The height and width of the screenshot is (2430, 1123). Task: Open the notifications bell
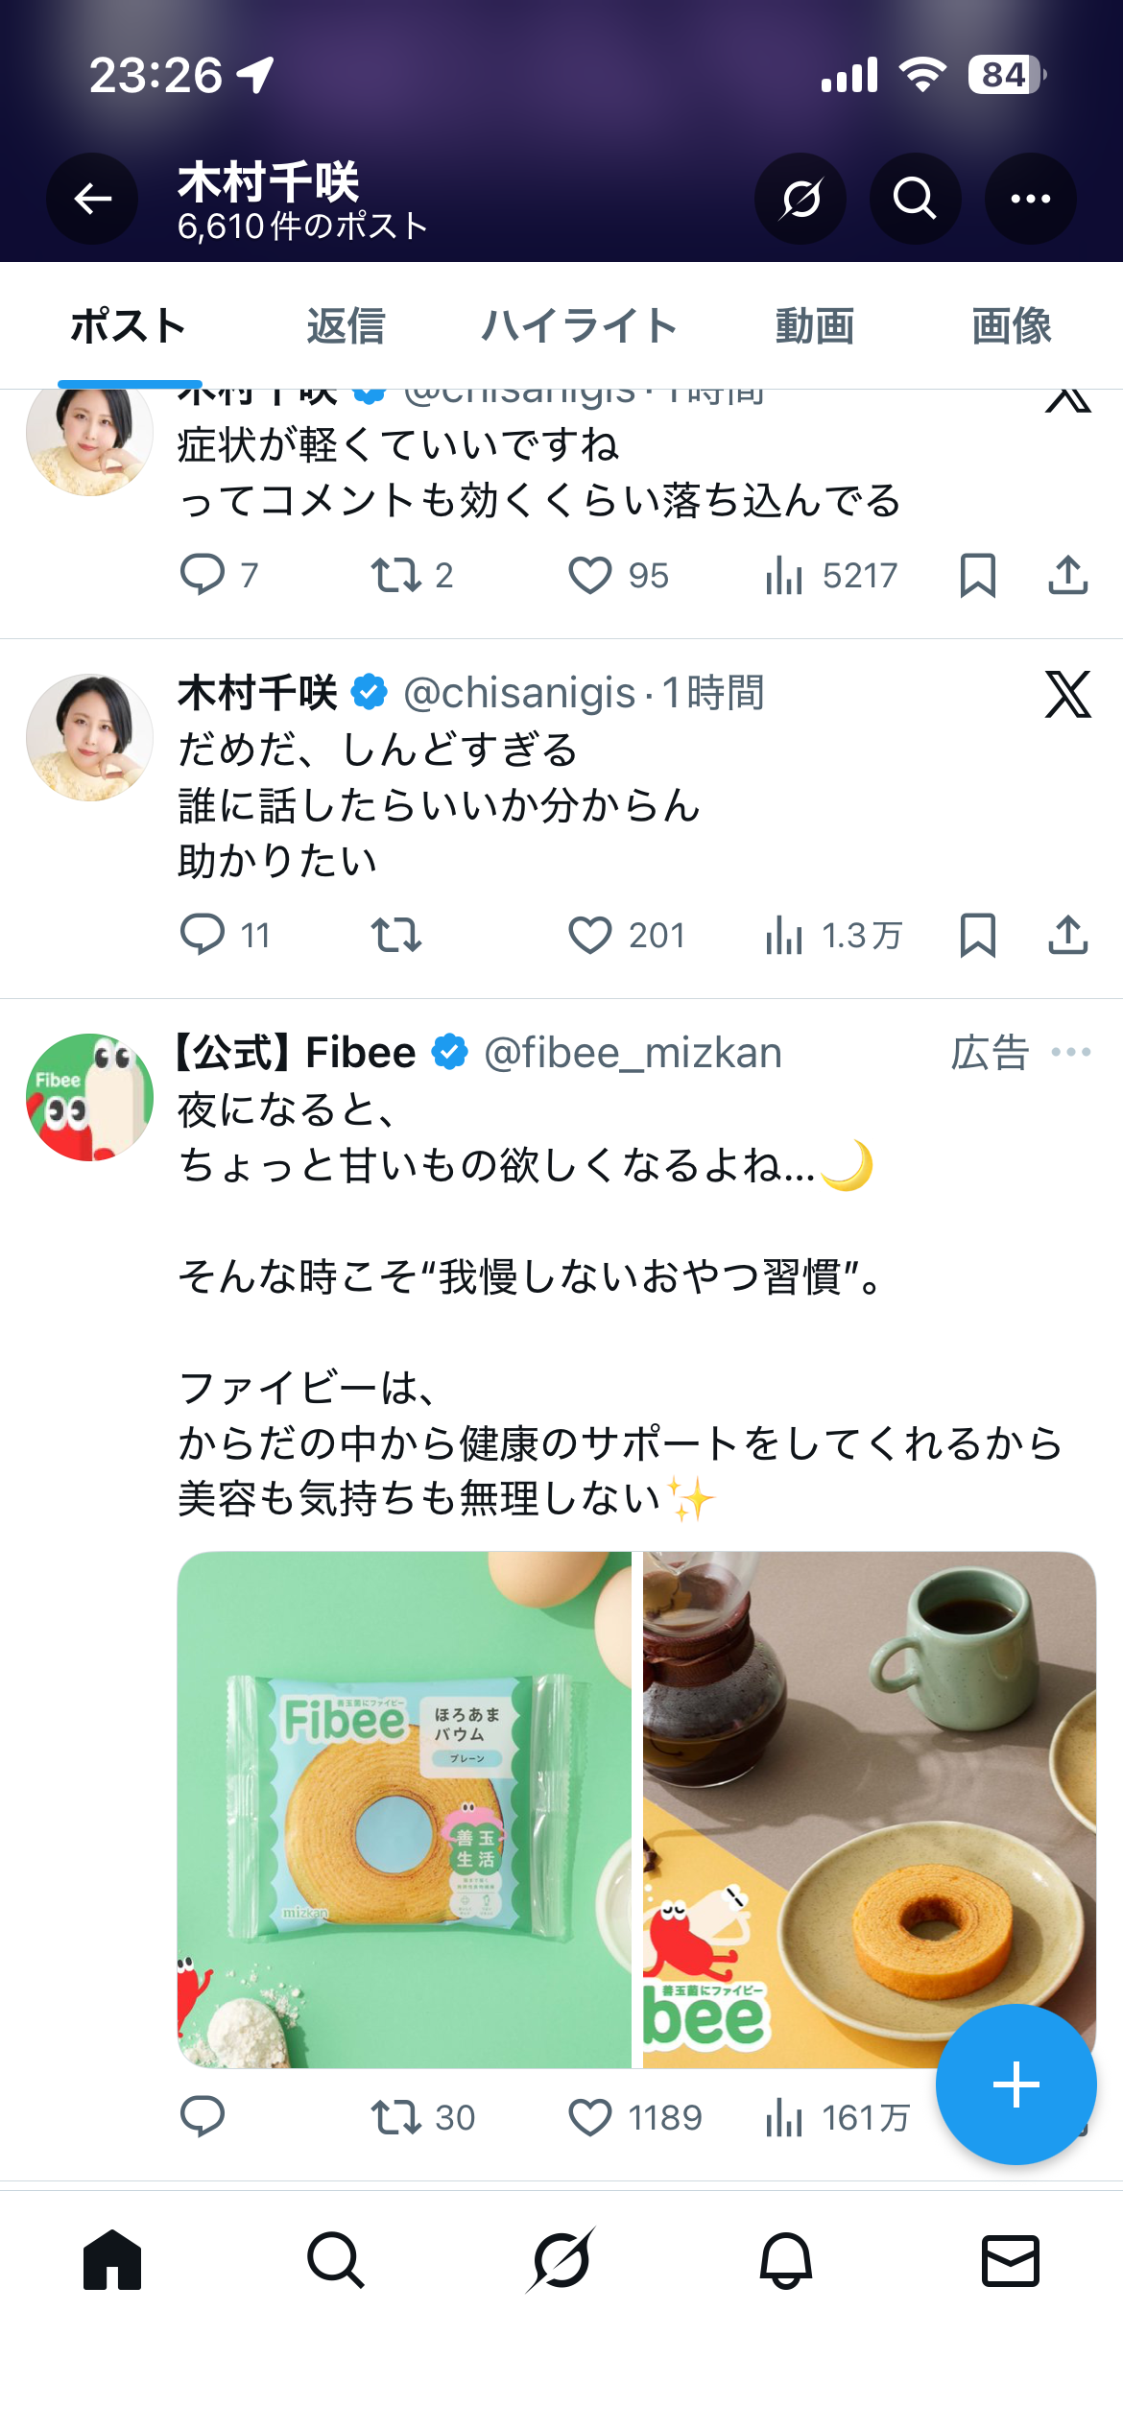click(x=786, y=2260)
